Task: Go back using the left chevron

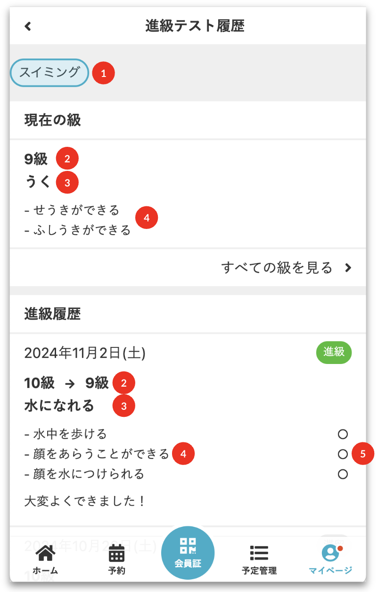Action: [28, 26]
